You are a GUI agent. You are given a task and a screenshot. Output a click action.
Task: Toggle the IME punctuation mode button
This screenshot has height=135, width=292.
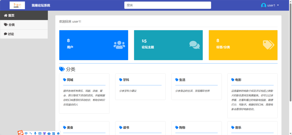click(31, 133)
